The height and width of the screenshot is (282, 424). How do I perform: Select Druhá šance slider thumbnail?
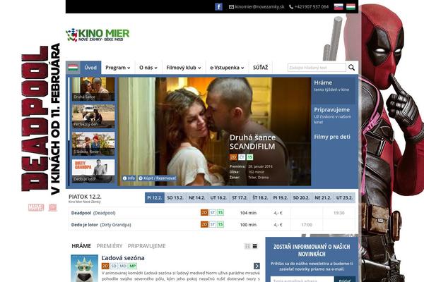(93, 89)
